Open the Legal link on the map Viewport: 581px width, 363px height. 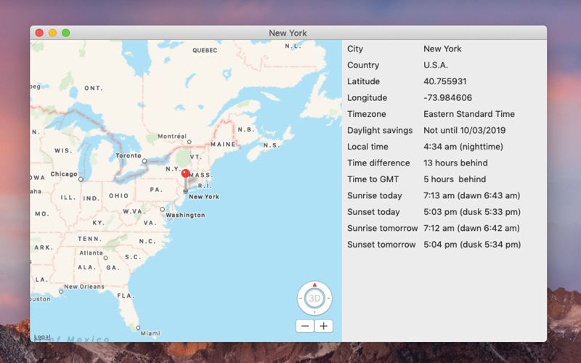[42, 337]
